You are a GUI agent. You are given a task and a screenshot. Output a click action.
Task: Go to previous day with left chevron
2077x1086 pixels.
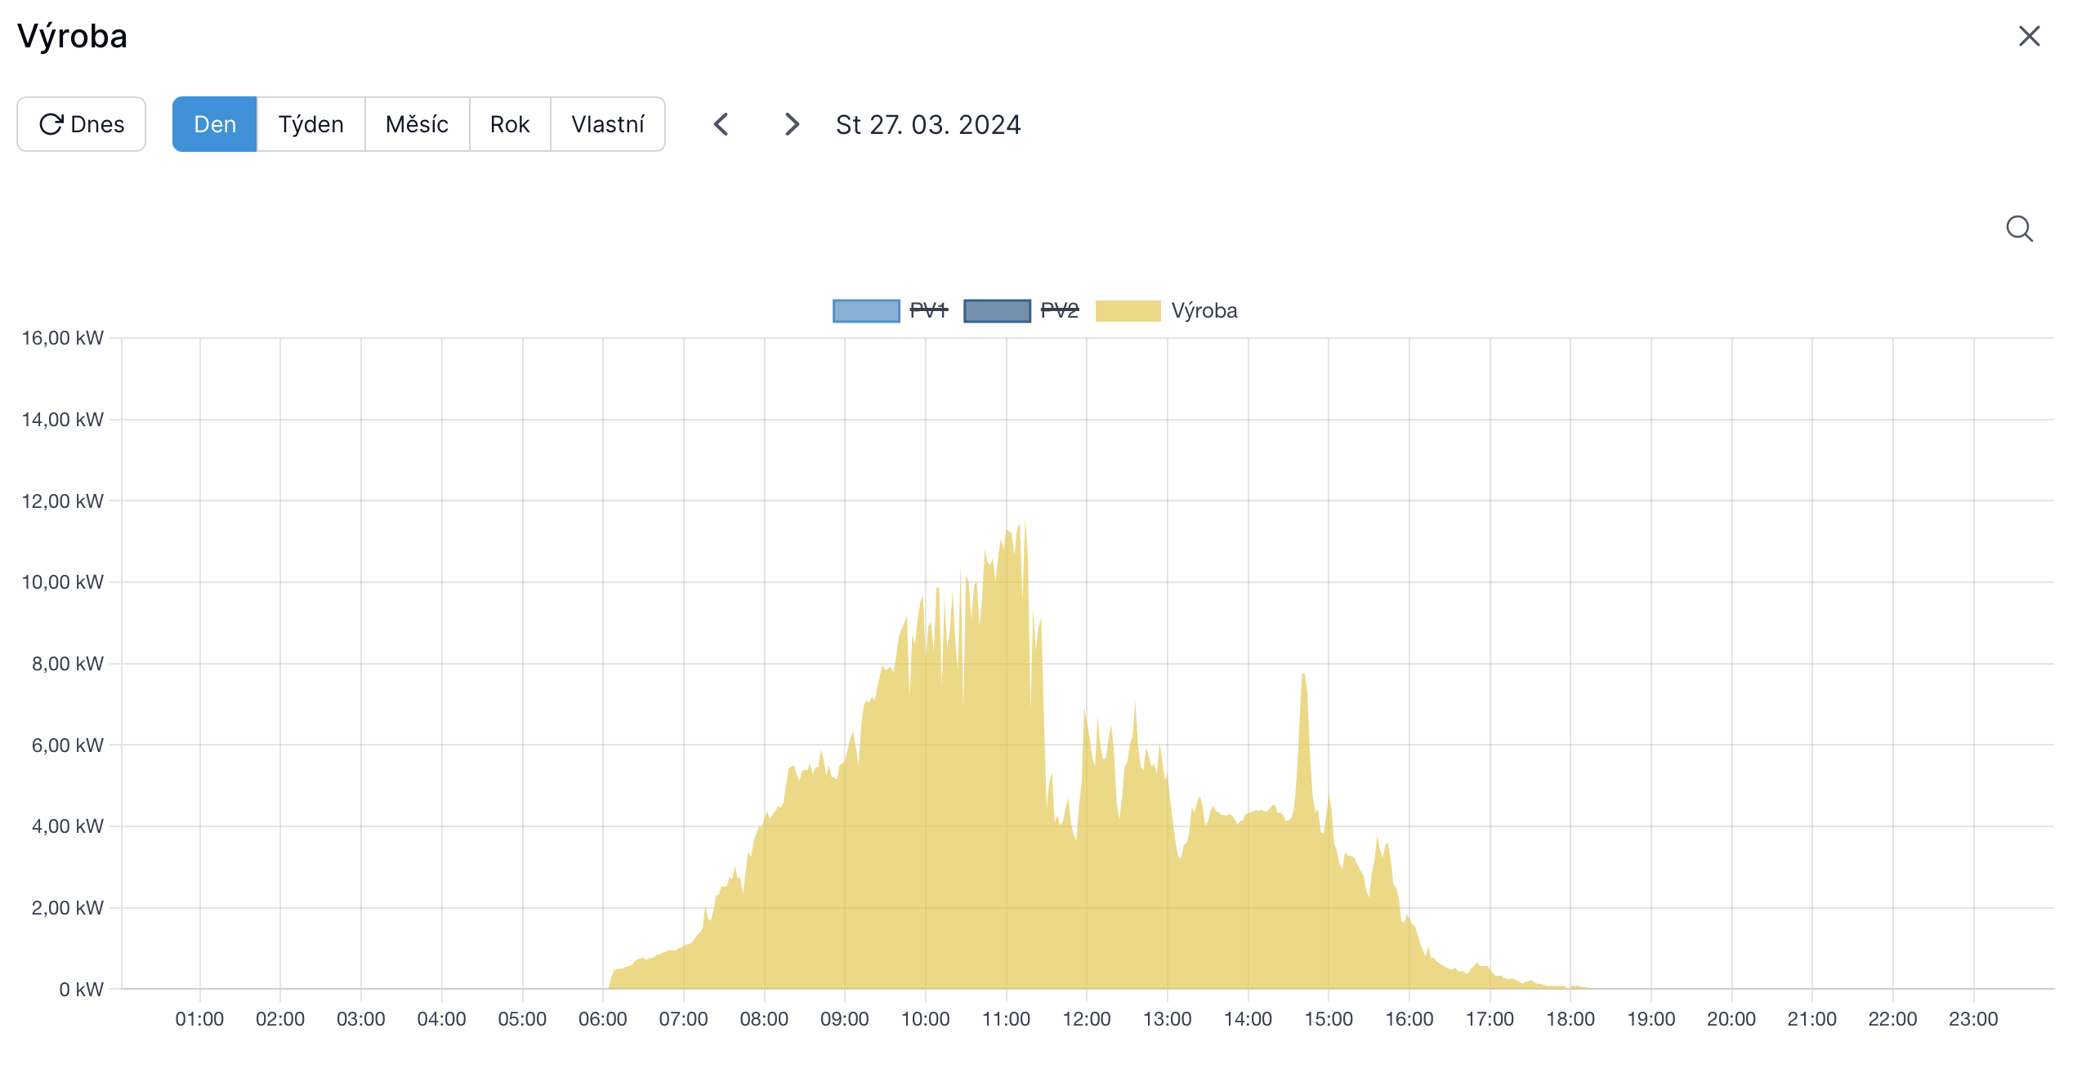click(721, 124)
